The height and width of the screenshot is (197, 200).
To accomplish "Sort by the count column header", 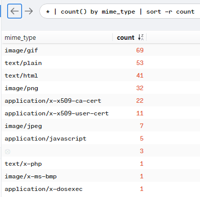I will click(125, 37).
